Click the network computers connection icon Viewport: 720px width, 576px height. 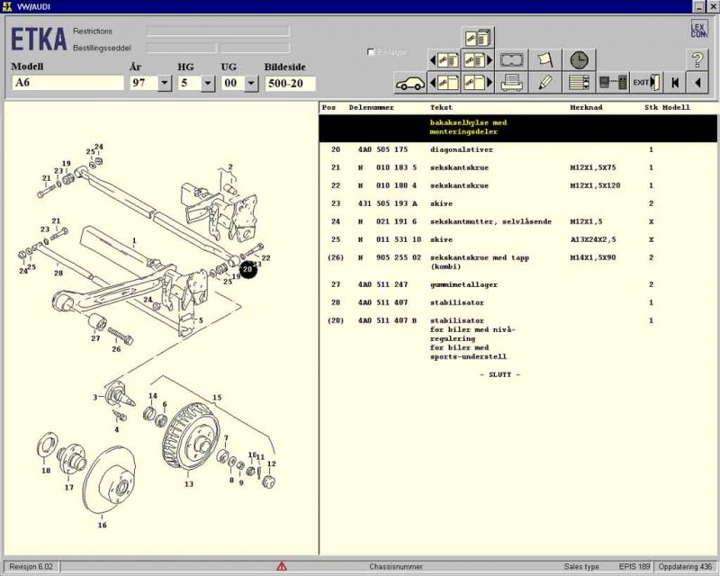tap(613, 83)
